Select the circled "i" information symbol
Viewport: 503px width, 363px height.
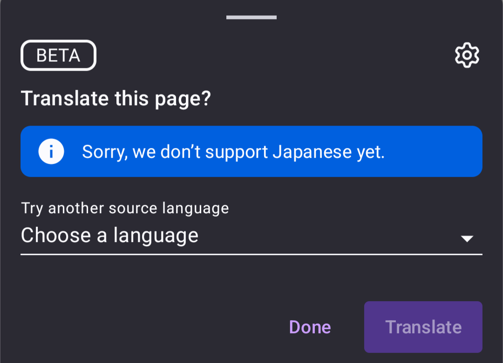51,151
